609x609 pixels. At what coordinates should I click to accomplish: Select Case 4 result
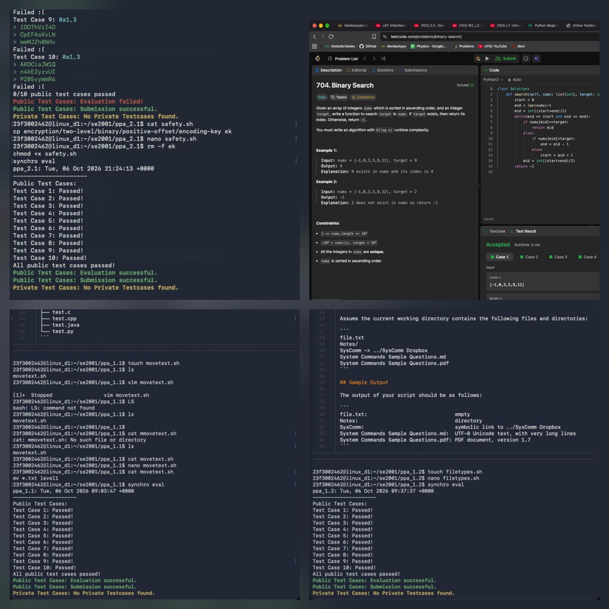[x=588, y=257]
